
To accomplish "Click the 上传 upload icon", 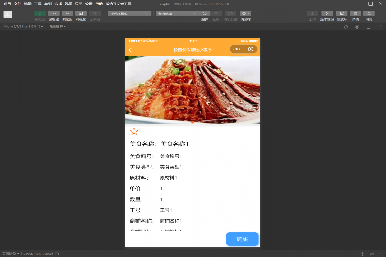I will click(x=312, y=13).
